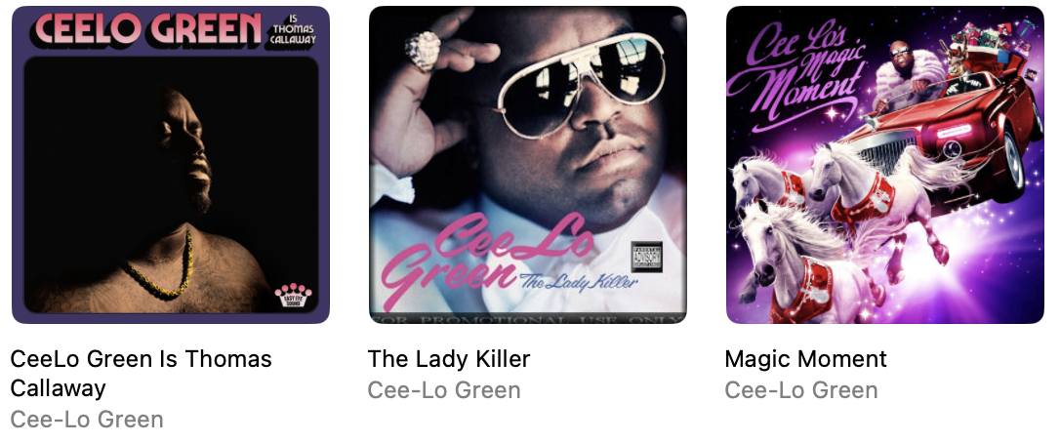Screen dimensions: 1060x443
Task: Open the Cee-Lo Green artist link under Thomas Callaway
Action: point(87,420)
